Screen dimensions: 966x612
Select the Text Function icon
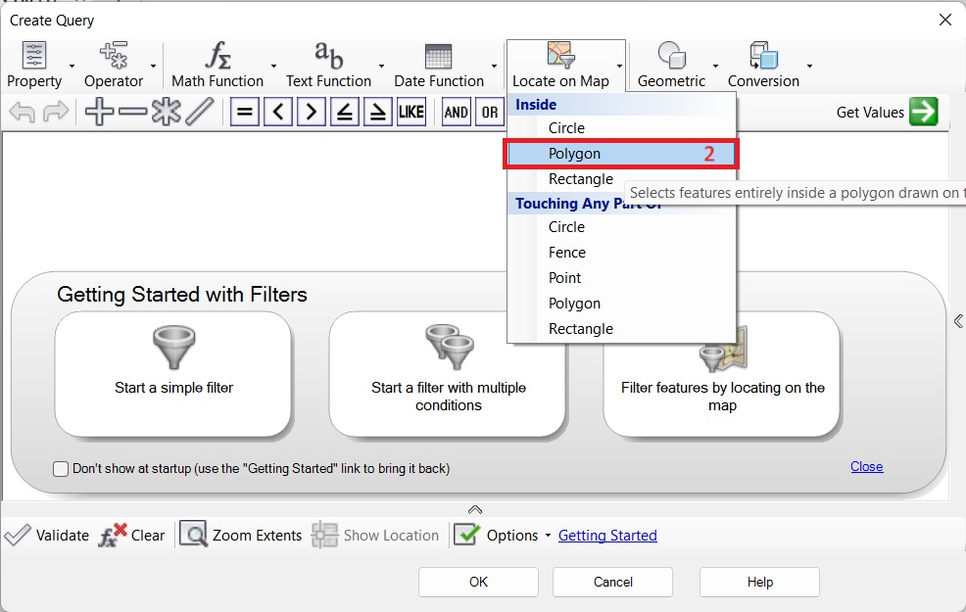coord(327,56)
